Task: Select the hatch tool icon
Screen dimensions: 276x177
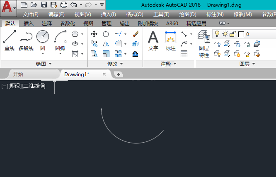Action: click(x=75, y=54)
